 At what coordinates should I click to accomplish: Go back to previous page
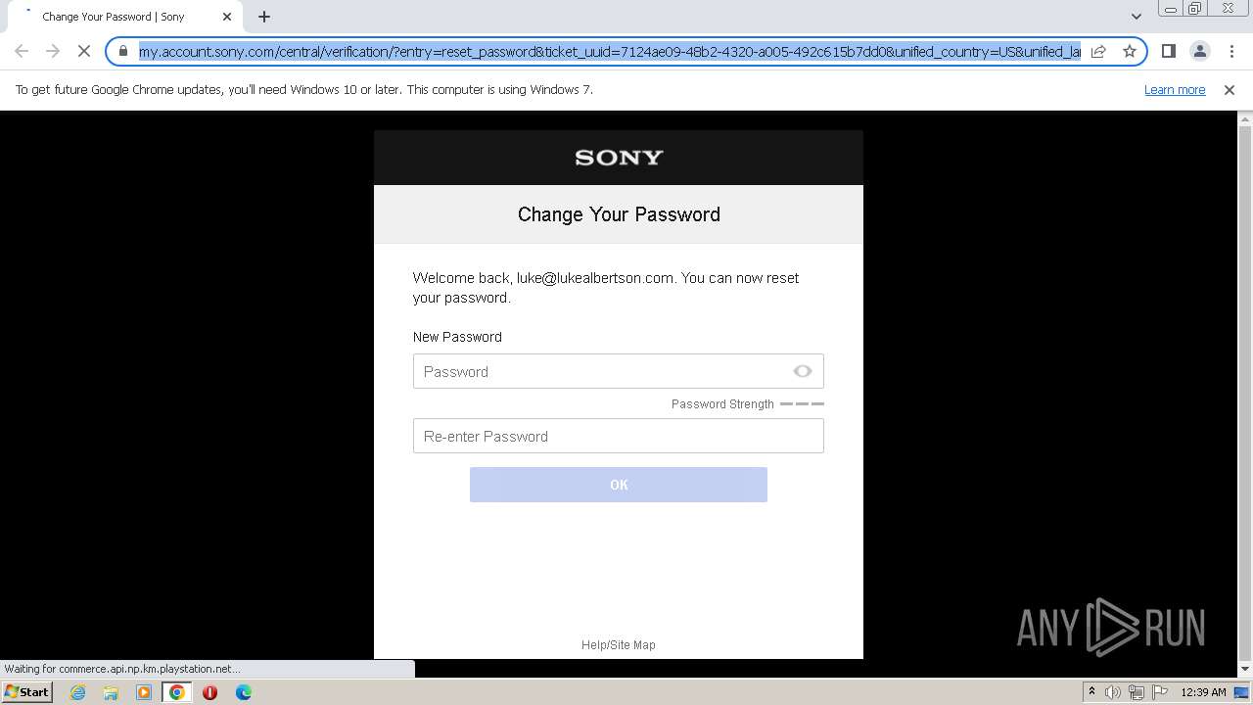22,51
